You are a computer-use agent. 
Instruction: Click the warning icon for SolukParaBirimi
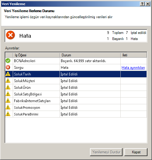8,114
